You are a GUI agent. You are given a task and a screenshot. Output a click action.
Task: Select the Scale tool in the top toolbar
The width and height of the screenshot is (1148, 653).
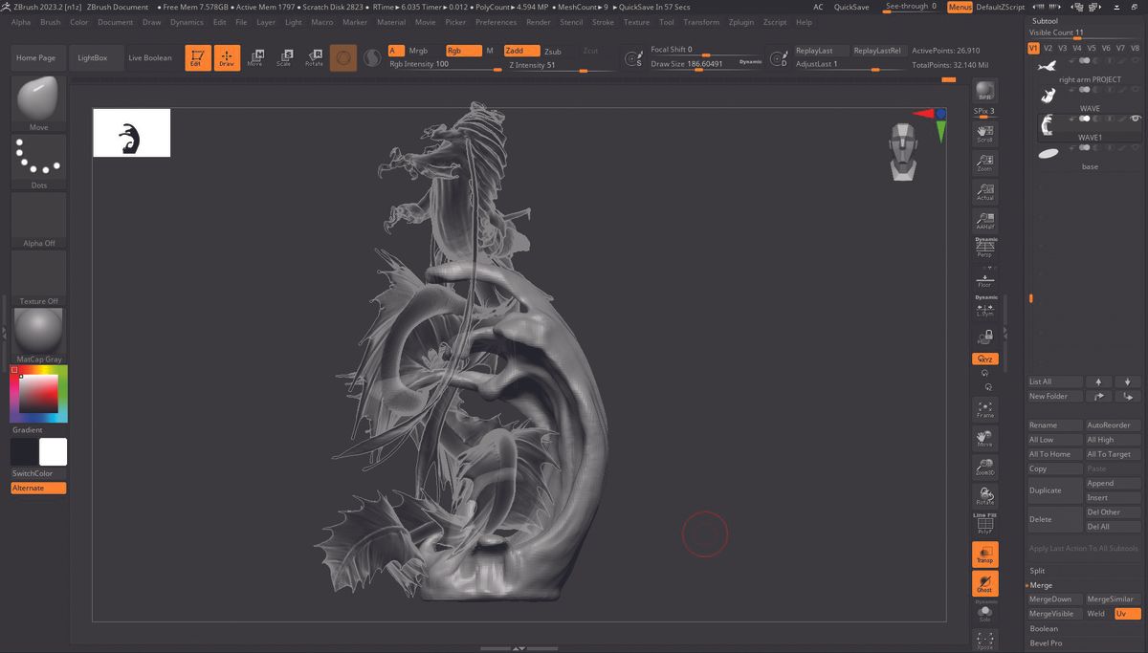[284, 57]
